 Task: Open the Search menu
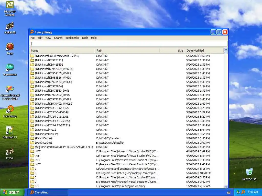click(x=58, y=38)
